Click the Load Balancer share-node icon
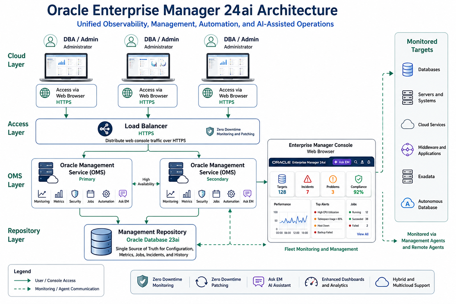Viewport: 456px width, 304px height. [105, 129]
